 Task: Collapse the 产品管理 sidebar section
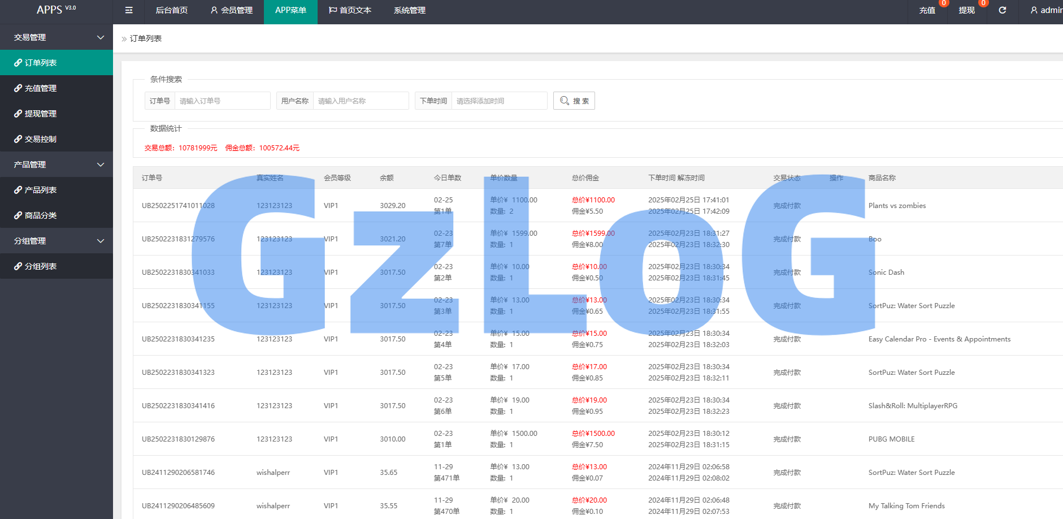(x=100, y=165)
